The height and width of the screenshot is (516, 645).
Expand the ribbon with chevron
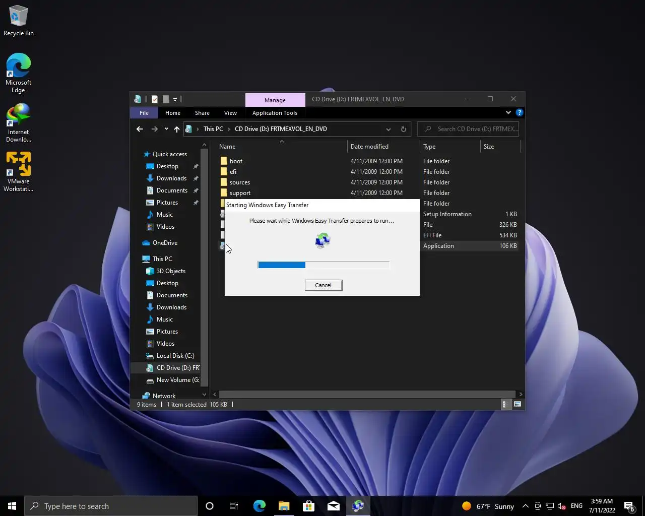pyautogui.click(x=508, y=112)
